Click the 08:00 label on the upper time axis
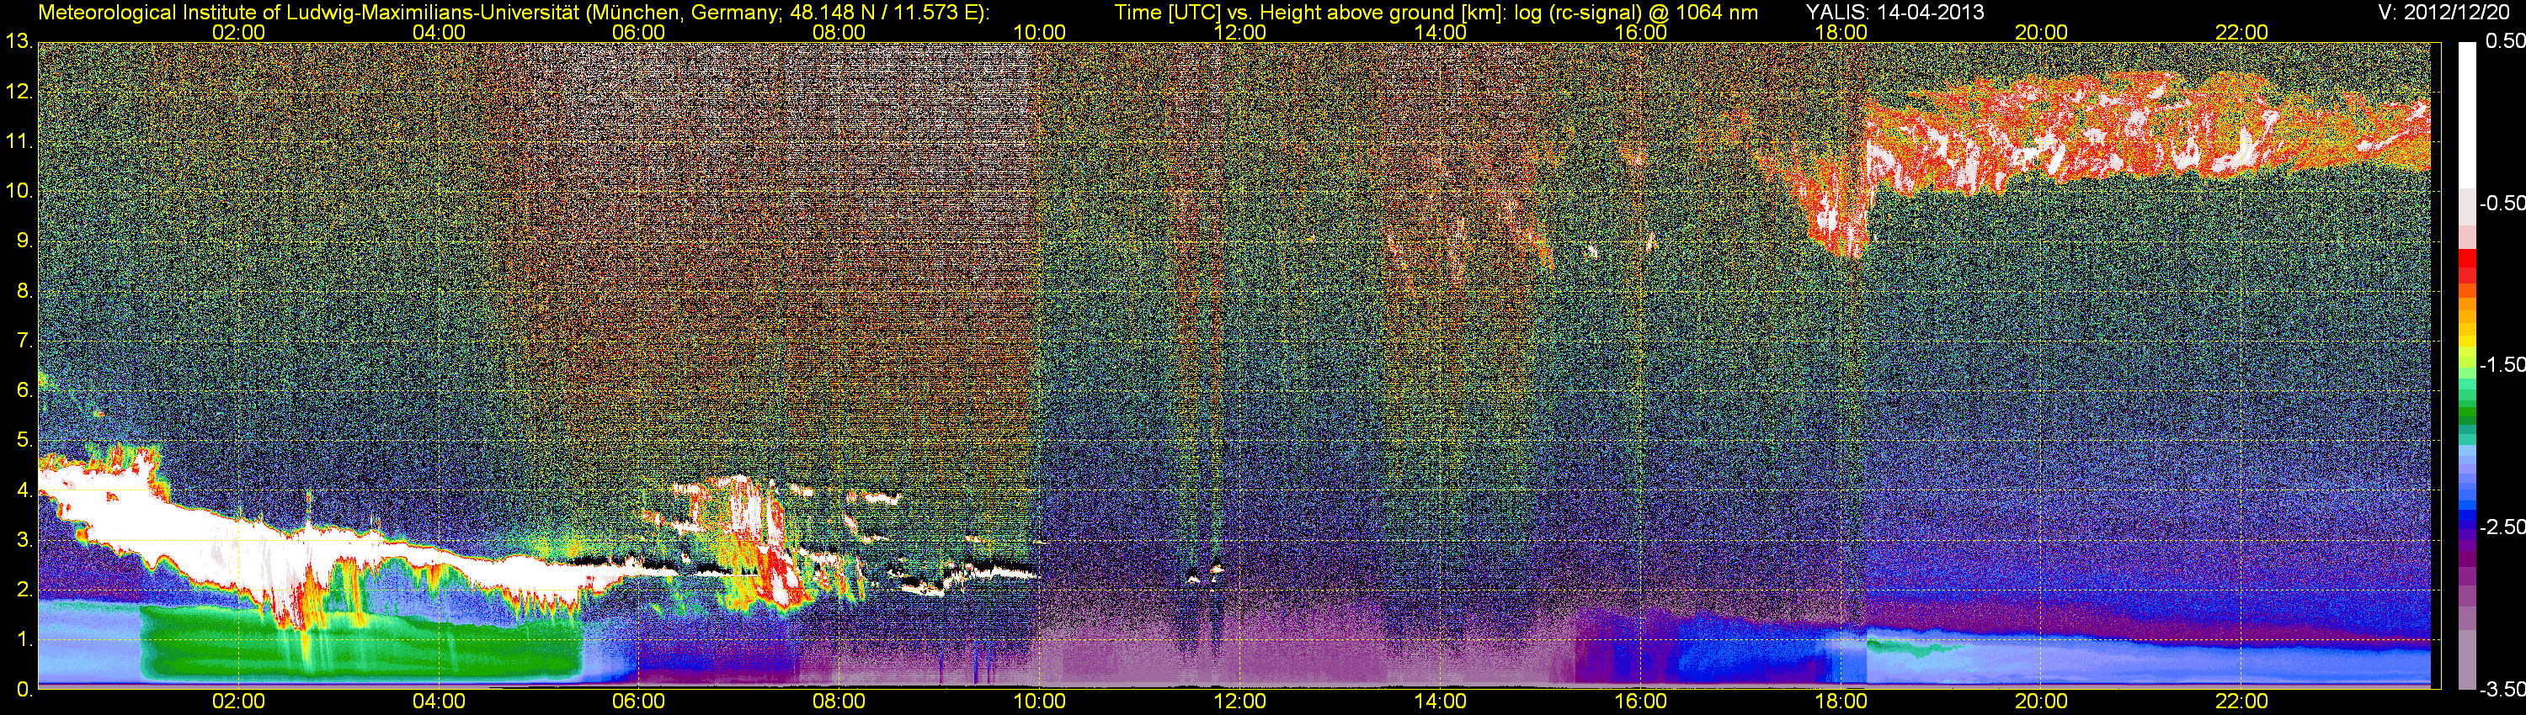Image resolution: width=2526 pixels, height=715 pixels. coord(839,32)
